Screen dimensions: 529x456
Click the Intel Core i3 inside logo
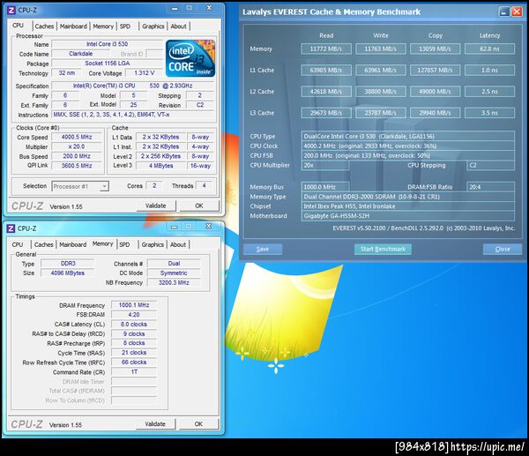pos(190,58)
